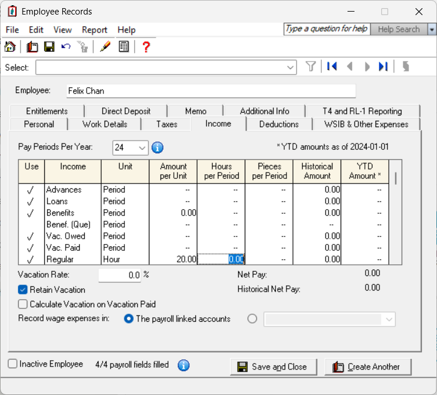Click the Undo changes arrow icon
The height and width of the screenshot is (395, 437).
[x=66, y=46]
